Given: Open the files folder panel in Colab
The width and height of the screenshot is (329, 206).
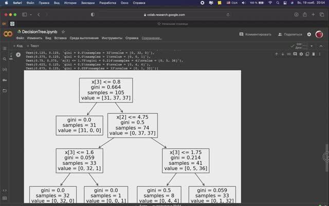Looking at the screenshot, I should click(x=5, y=91).
